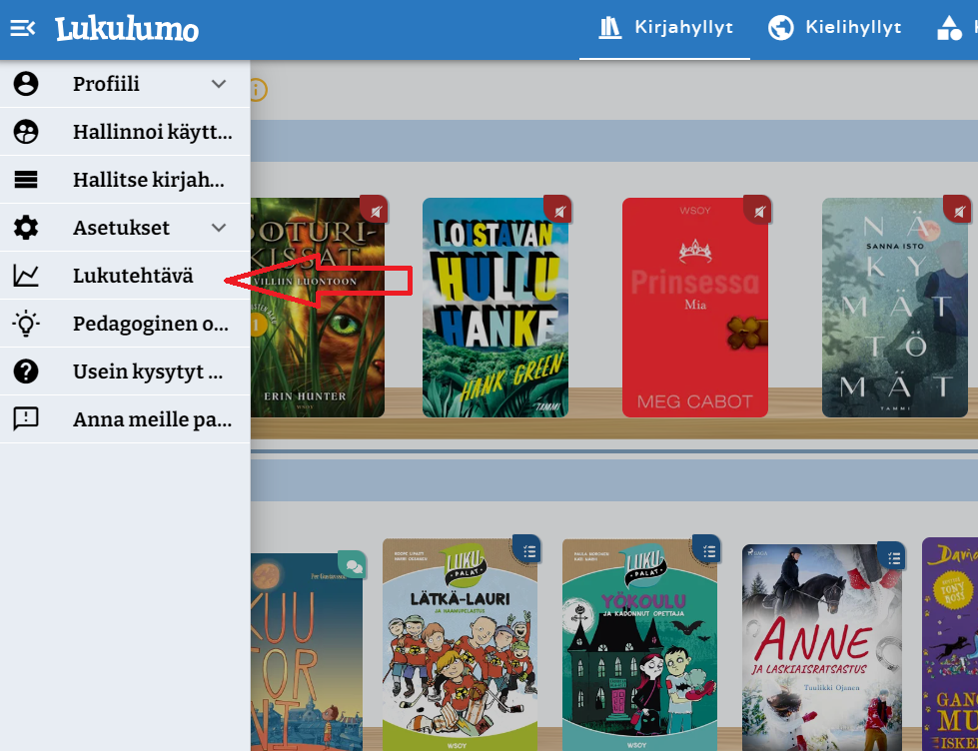Click the stacked bars shelf icon
Image resolution: width=978 pixels, height=751 pixels.
click(26, 180)
